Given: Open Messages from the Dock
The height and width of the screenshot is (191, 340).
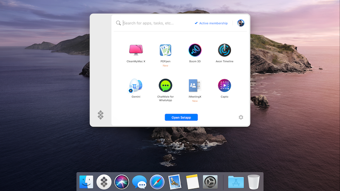Looking at the screenshot, I should [139, 182].
